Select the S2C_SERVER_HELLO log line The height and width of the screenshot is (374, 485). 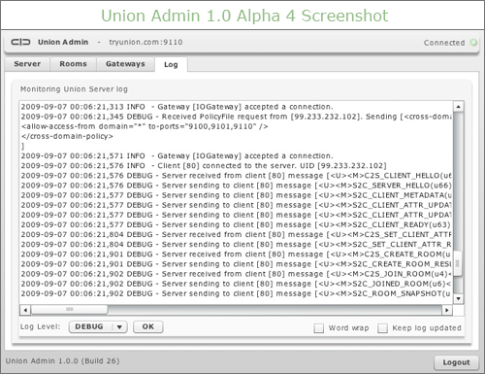click(236, 186)
